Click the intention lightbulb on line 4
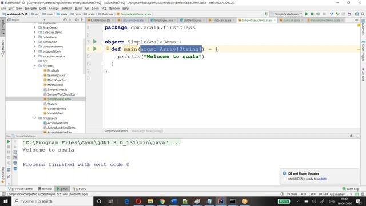The width and height of the screenshot is (366, 206). click(108, 48)
